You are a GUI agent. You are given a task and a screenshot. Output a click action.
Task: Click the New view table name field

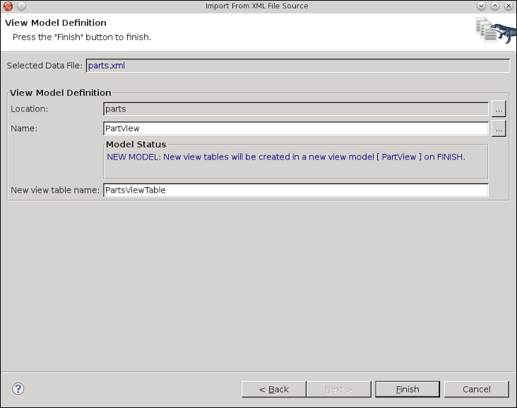(x=295, y=190)
